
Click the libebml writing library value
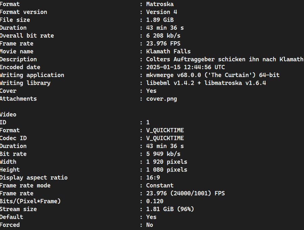[x=206, y=83]
